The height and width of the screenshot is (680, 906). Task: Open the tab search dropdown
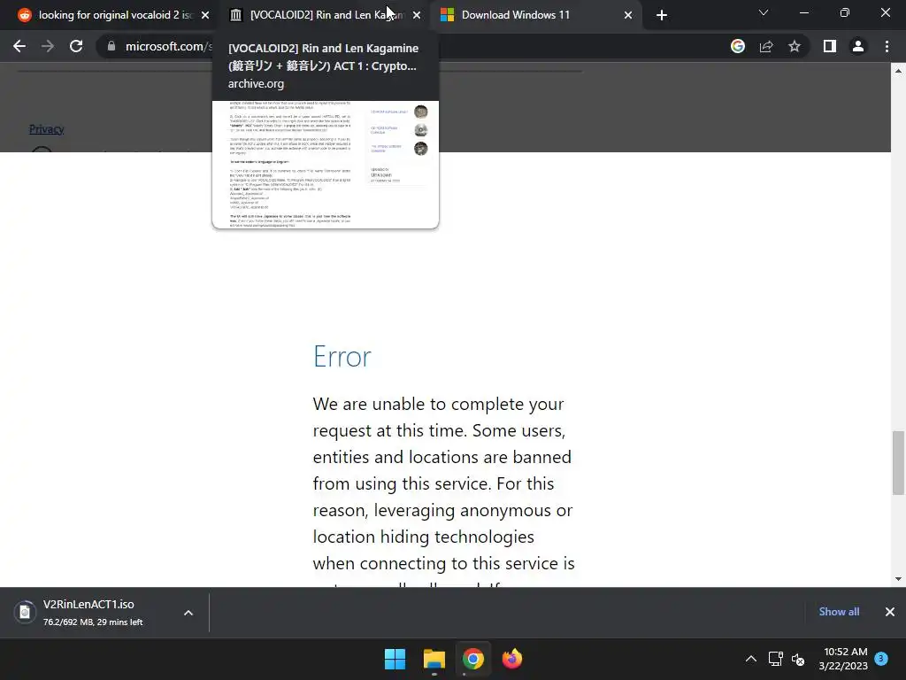coord(764,12)
